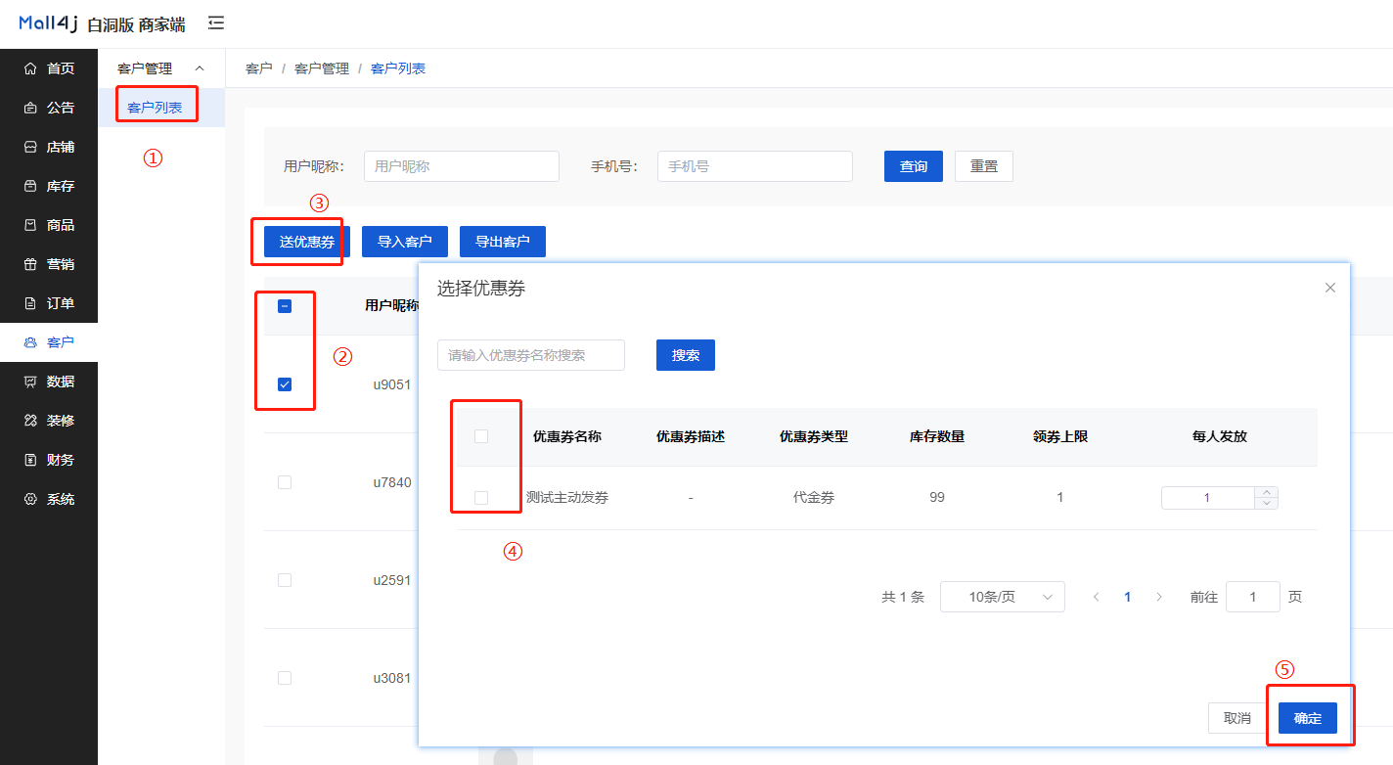
Task: Select page 1 in the pagination
Action: [x=1128, y=597]
